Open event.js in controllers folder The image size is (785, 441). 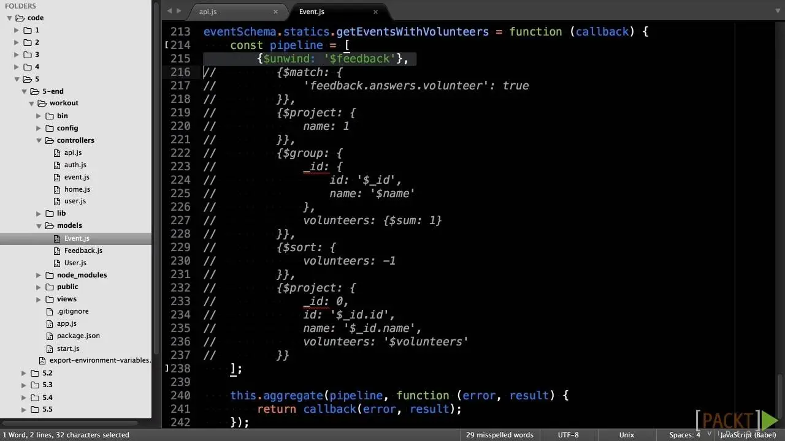point(77,177)
